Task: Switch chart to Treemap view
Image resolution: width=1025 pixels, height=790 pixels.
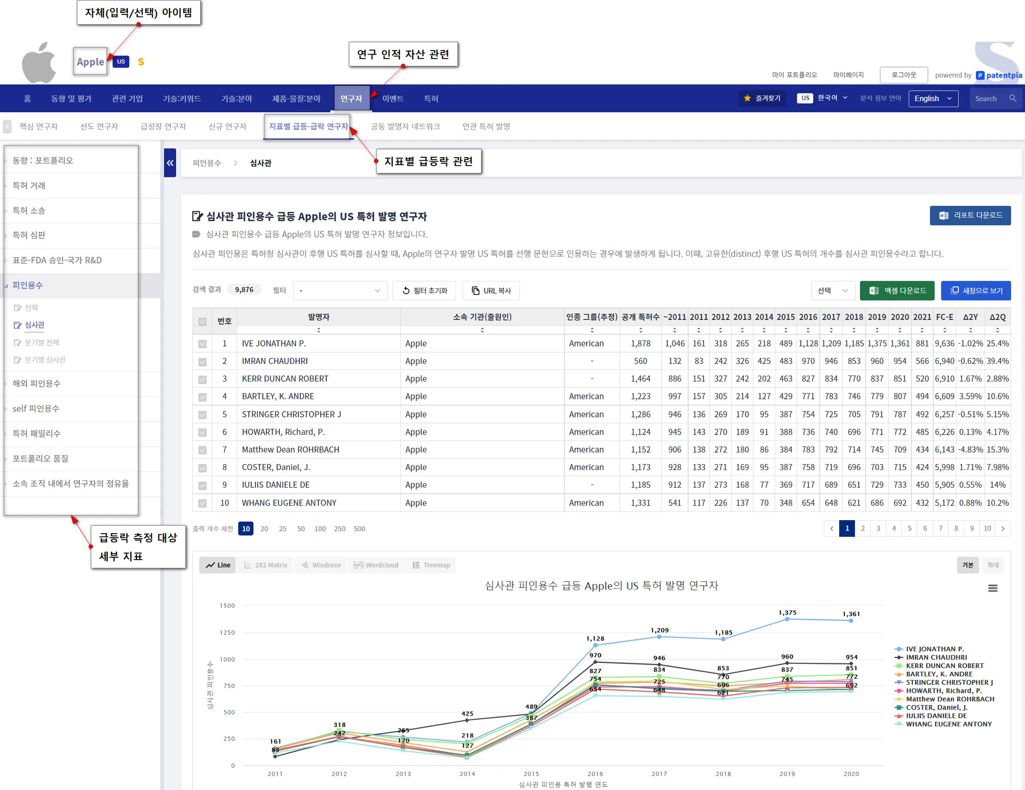Action: (431, 565)
